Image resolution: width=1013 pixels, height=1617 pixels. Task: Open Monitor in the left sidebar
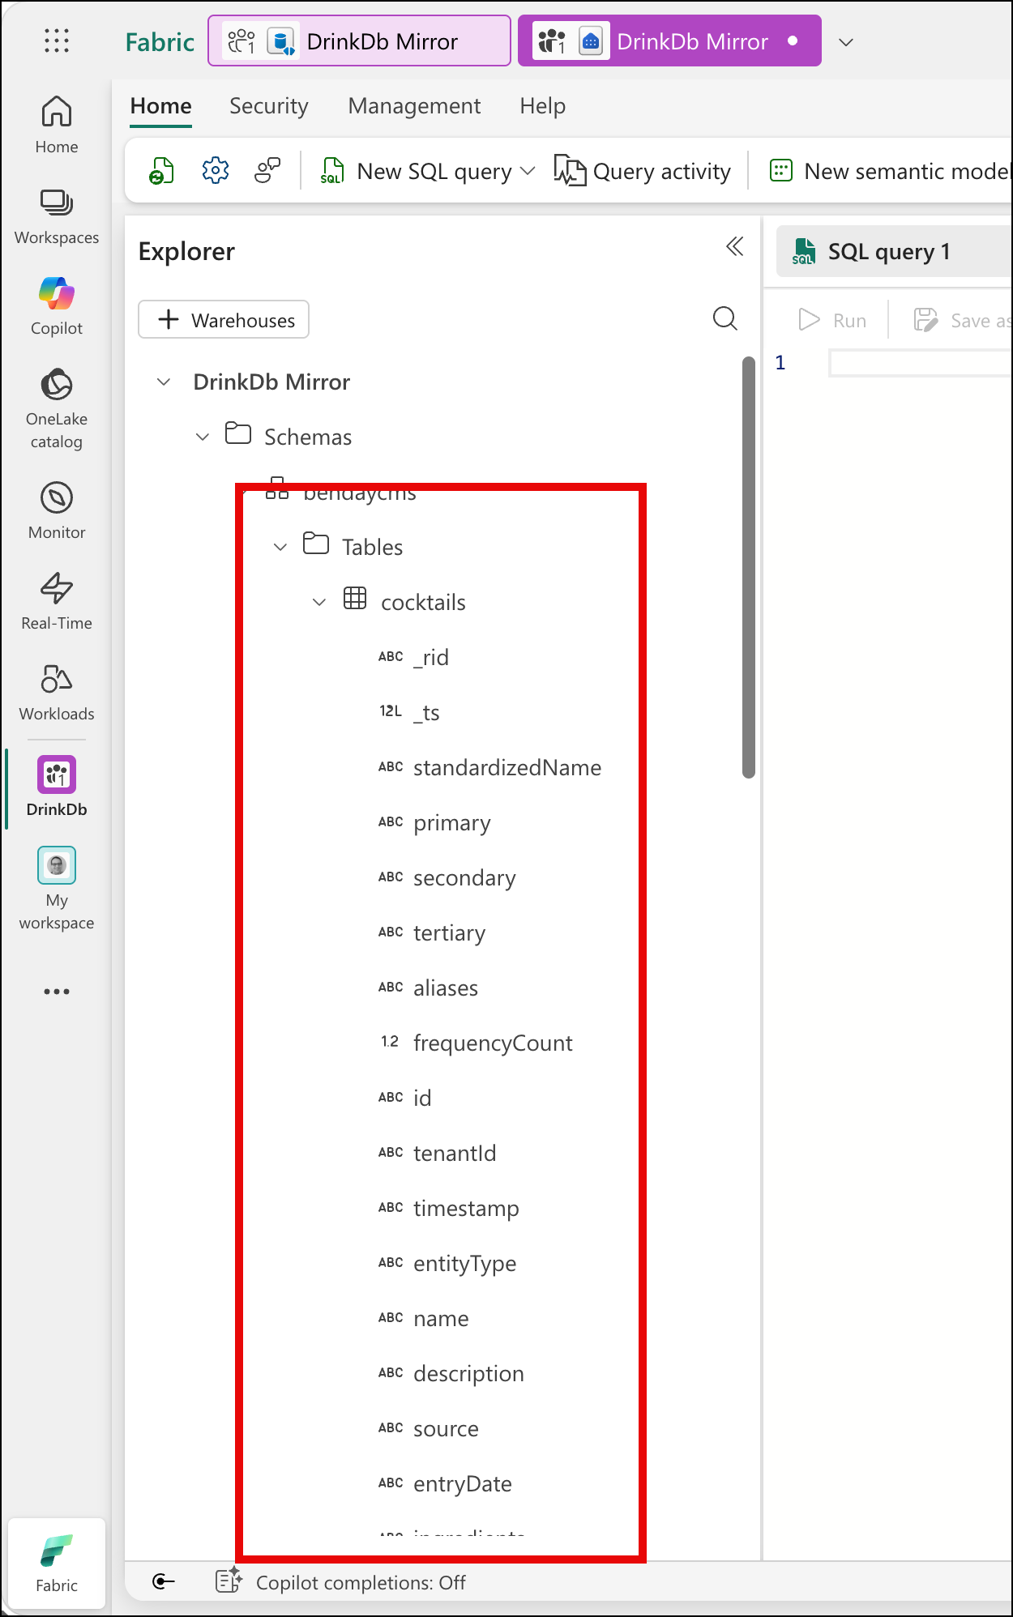point(57,510)
